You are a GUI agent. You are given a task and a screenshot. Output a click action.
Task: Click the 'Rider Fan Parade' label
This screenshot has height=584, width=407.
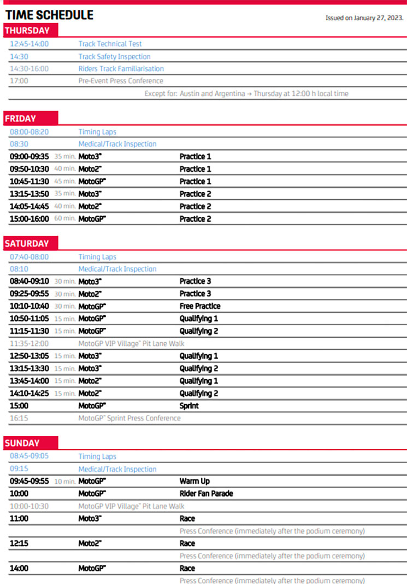207,494
